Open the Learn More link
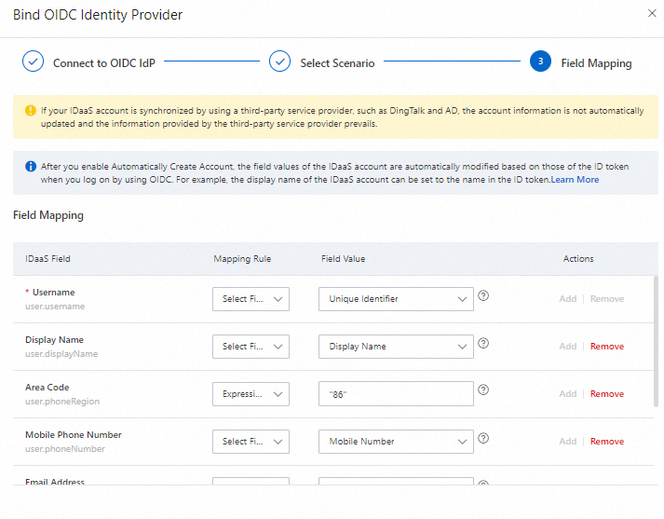Viewport: 664px width, 519px height. tap(575, 180)
